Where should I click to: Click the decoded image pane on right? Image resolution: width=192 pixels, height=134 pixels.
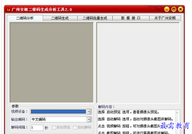point(138,63)
